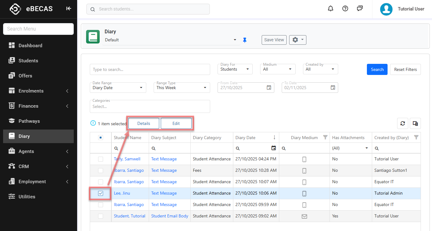The width and height of the screenshot is (432, 231).
Task: Expand the Range Type dropdown
Action: coord(181,88)
